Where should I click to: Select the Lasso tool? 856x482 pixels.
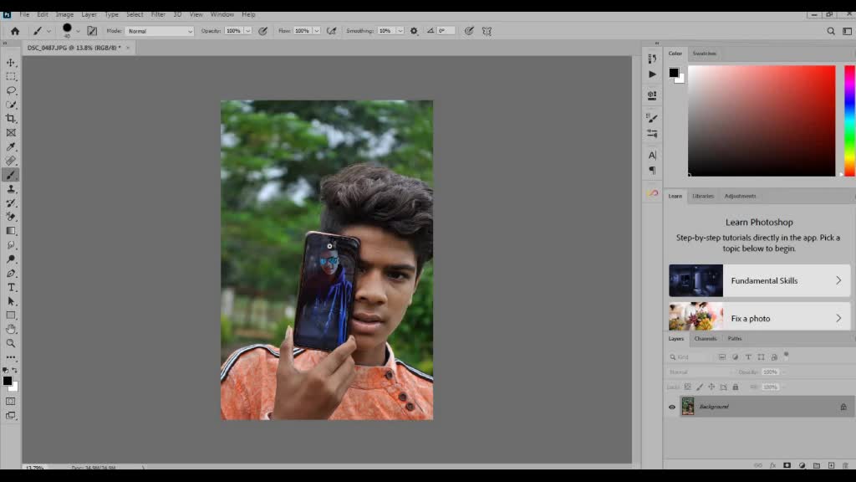pyautogui.click(x=11, y=90)
